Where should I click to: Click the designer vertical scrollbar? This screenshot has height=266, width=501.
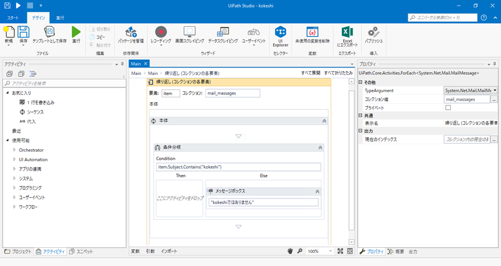[x=351, y=159]
